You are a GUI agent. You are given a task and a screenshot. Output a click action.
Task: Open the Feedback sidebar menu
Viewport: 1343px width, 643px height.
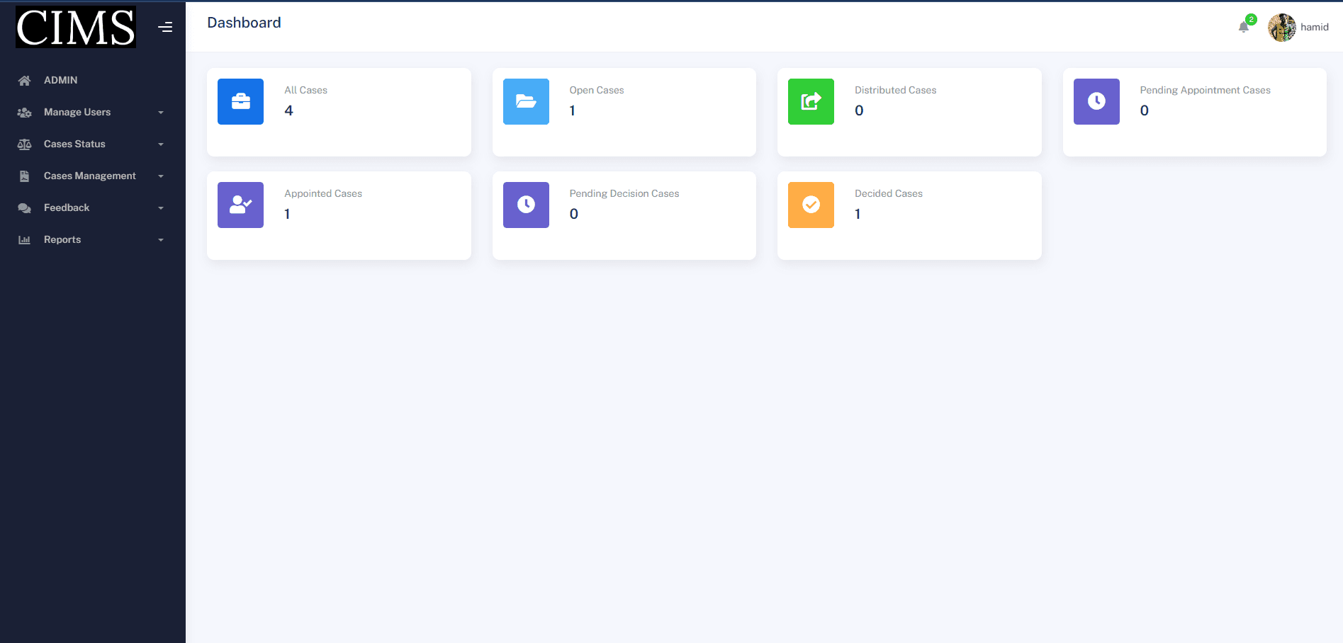pos(67,207)
